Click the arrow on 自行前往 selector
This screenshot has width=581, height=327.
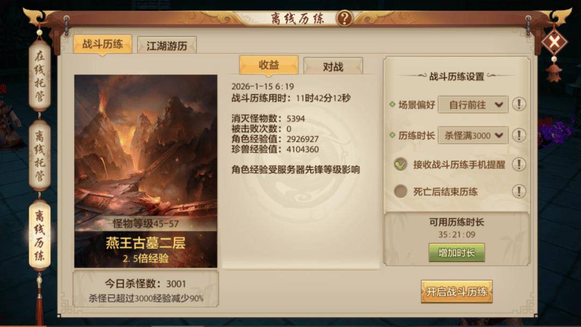pyautogui.click(x=499, y=105)
